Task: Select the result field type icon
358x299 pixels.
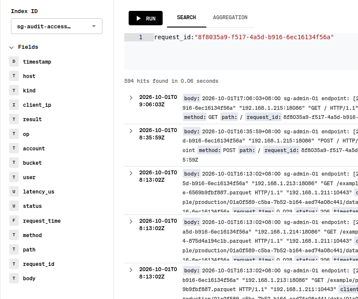Action: click(x=14, y=119)
